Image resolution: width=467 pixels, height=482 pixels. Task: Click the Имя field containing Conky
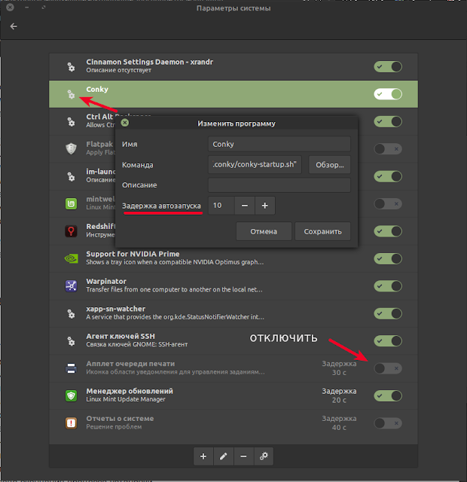click(x=279, y=144)
